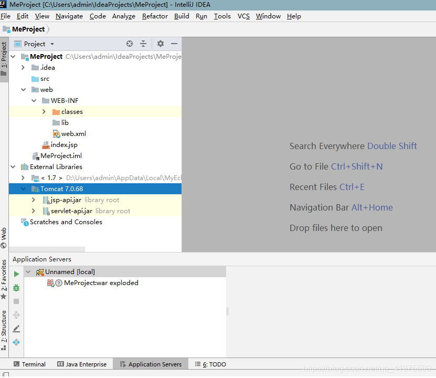436x378 pixels.
Task: Open the 7: Structure side tab
Action: pyautogui.click(x=4, y=330)
